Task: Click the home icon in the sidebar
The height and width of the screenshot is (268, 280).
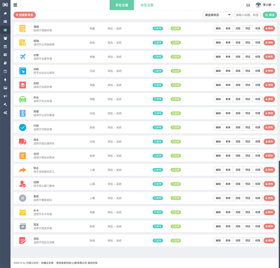Action: coord(5,13)
